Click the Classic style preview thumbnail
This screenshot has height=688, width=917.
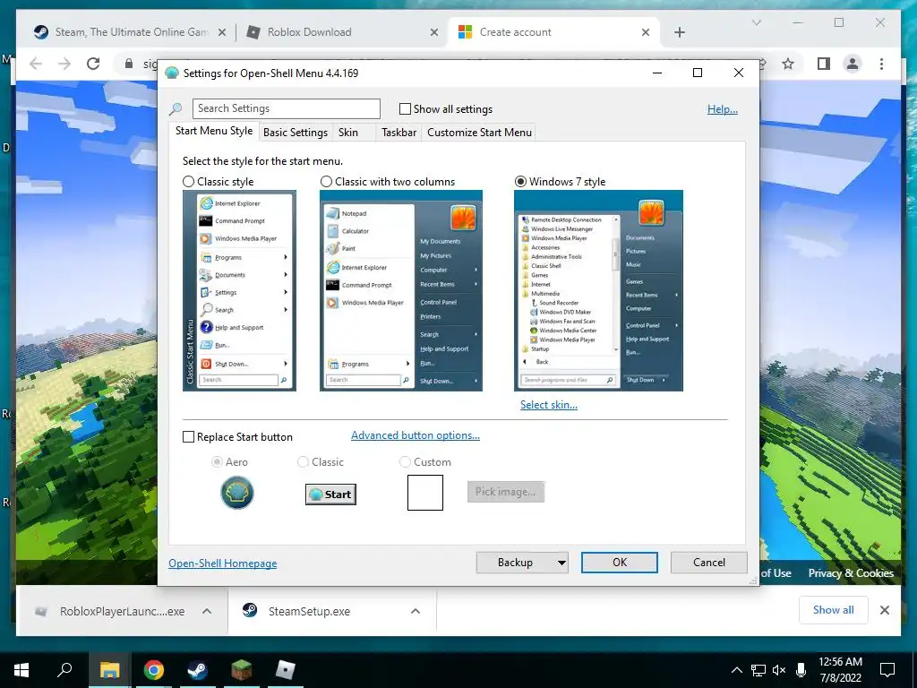coord(239,291)
